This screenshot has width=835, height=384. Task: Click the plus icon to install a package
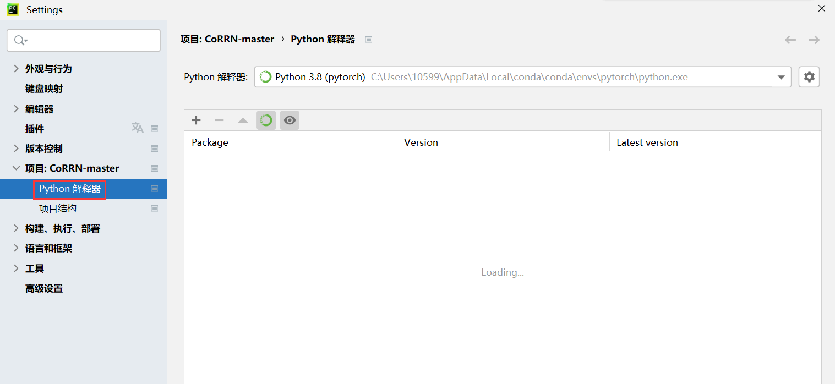coord(196,120)
